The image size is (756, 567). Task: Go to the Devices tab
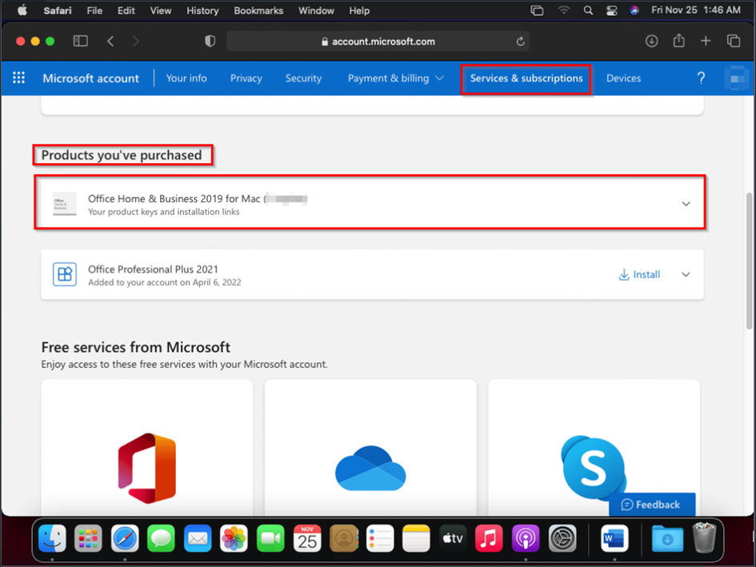pyautogui.click(x=623, y=78)
